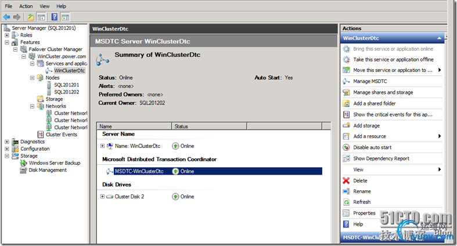Click the Disk Management icon
This screenshot has width=457, height=246.
[x=23, y=170]
